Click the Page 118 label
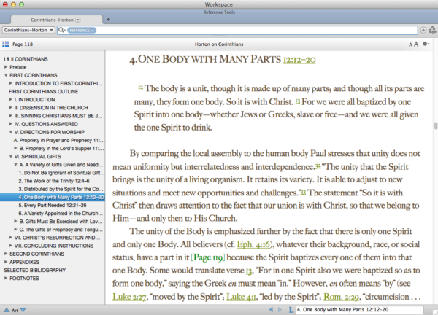Screen dimensions: 438x315 pyautogui.click(x=23, y=44)
